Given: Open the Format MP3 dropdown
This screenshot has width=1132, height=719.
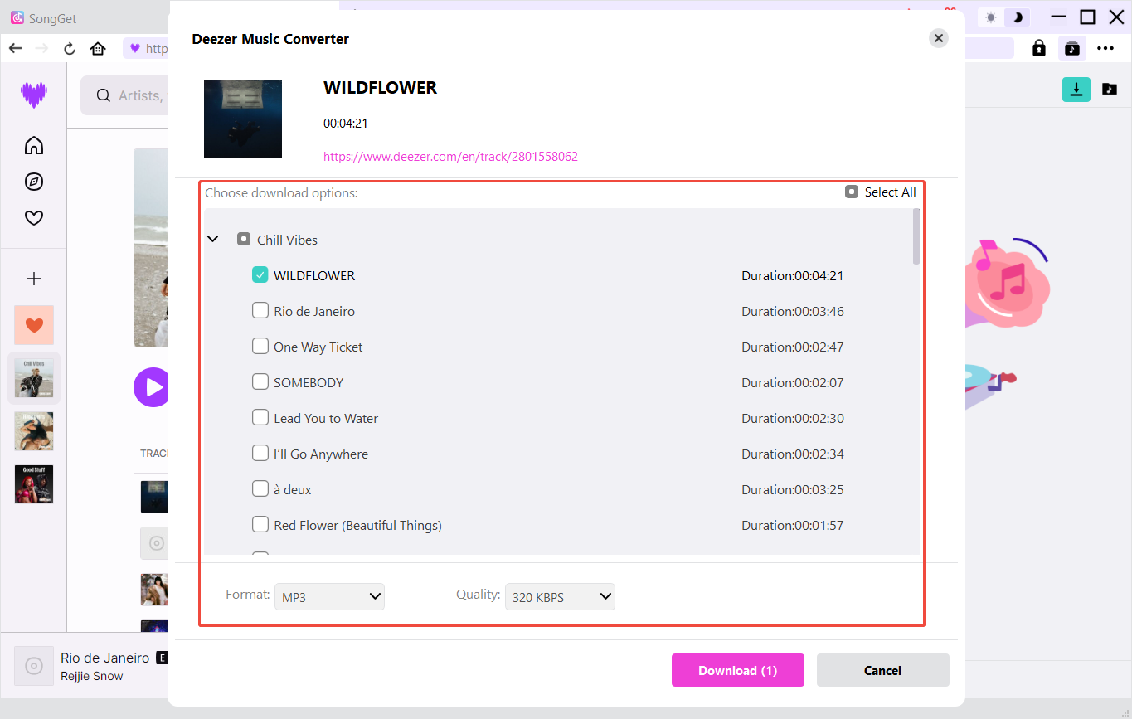Looking at the screenshot, I should coord(330,596).
